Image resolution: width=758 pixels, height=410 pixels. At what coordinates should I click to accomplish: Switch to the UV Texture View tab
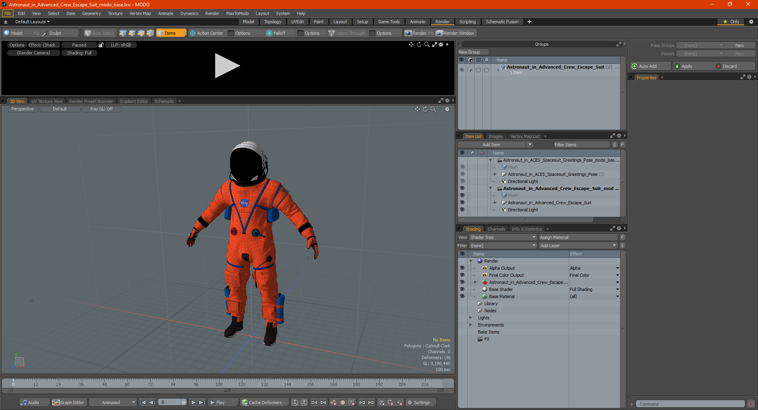click(x=47, y=101)
